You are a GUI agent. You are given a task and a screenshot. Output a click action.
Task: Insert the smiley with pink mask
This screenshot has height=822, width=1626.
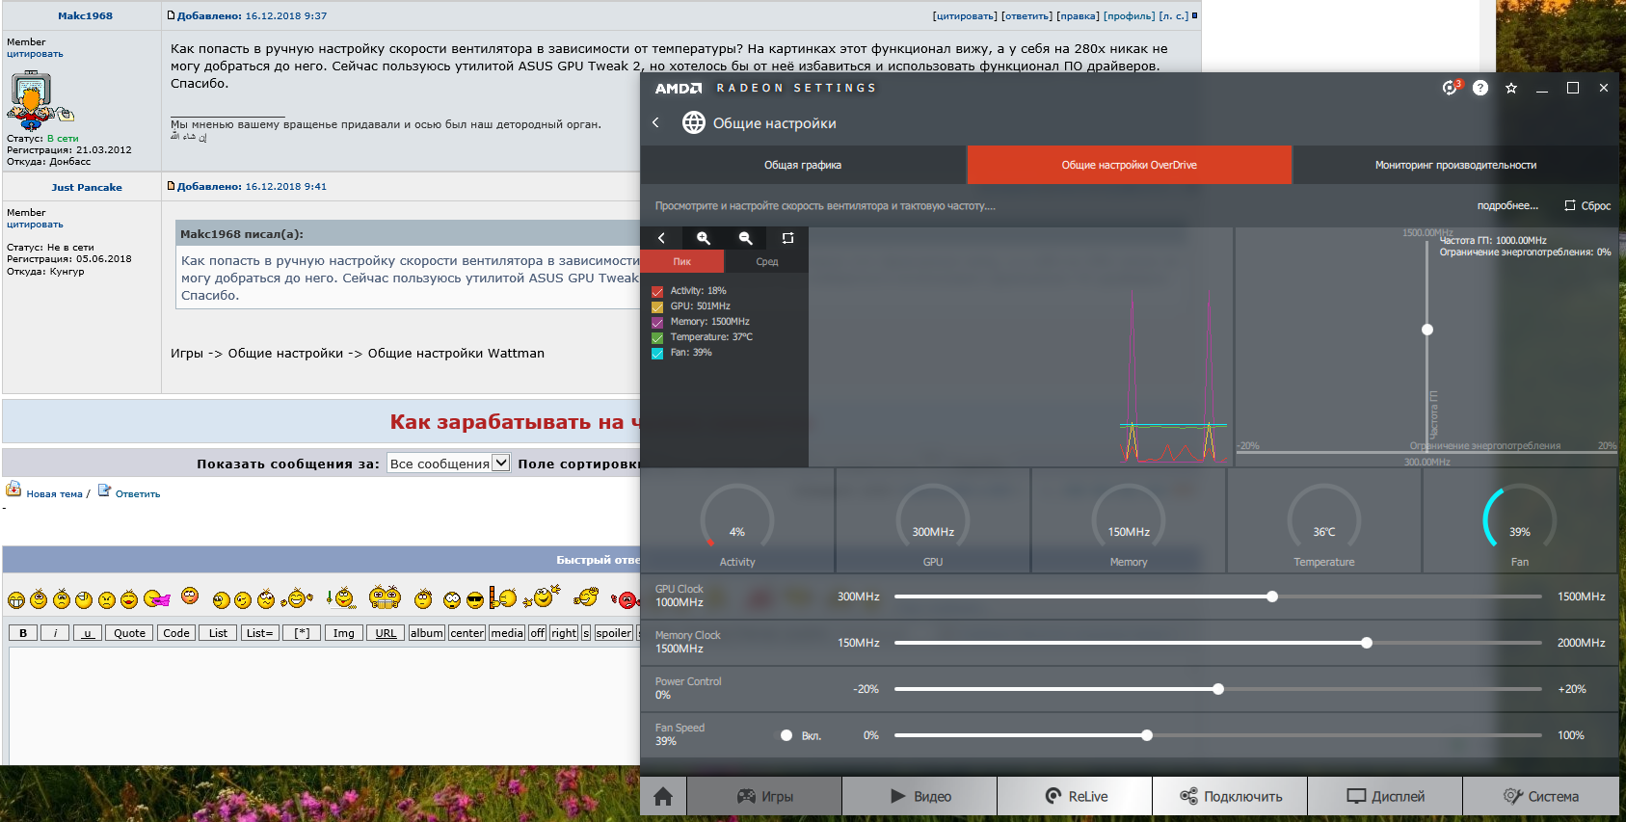click(157, 599)
